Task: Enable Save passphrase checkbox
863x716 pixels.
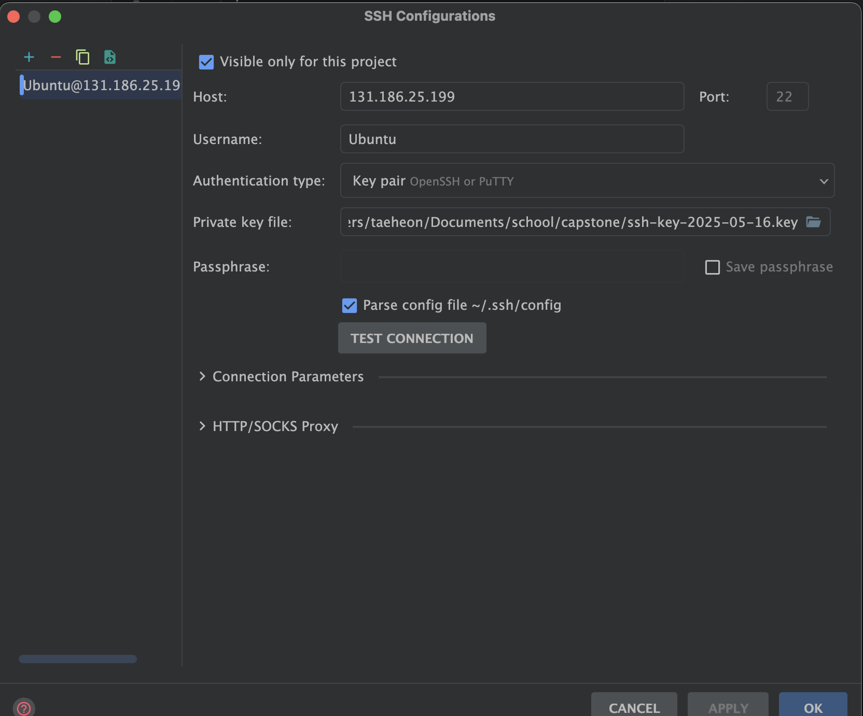Action: 713,267
